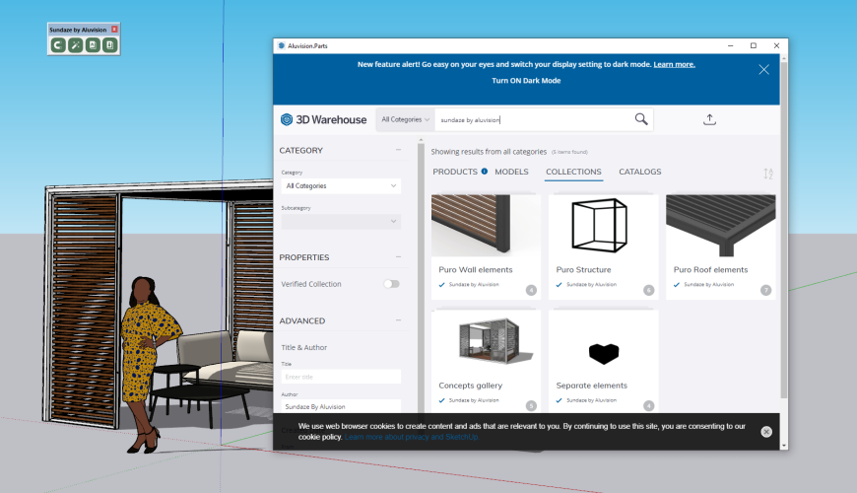Click the upload model icon
This screenshot has width=857, height=493.
[x=709, y=119]
